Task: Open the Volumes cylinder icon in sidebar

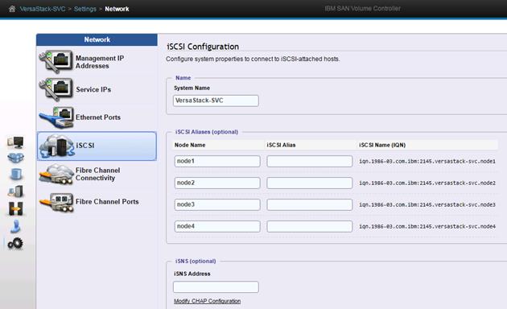Action: point(15,175)
